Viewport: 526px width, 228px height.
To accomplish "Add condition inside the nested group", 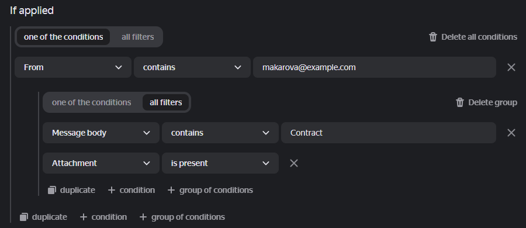I will 131,190.
